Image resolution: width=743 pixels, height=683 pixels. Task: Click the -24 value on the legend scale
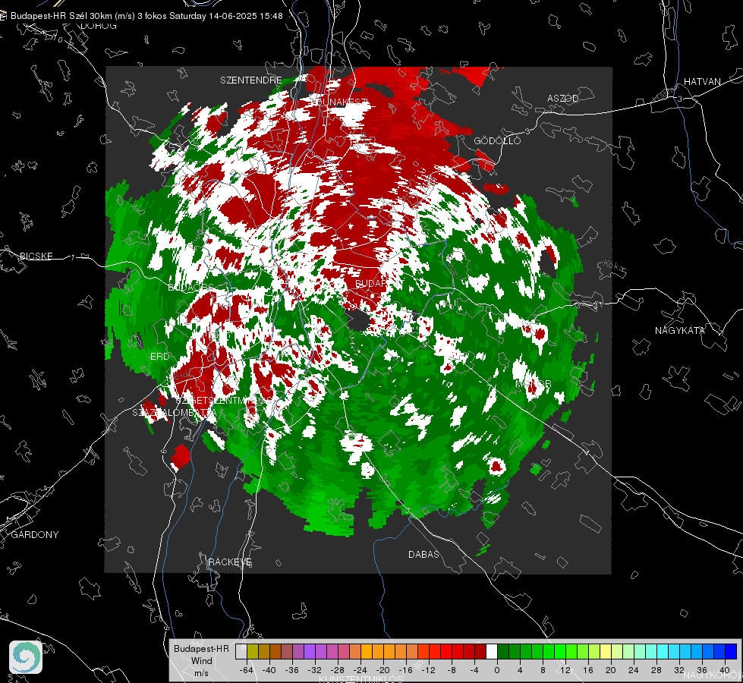click(x=360, y=670)
